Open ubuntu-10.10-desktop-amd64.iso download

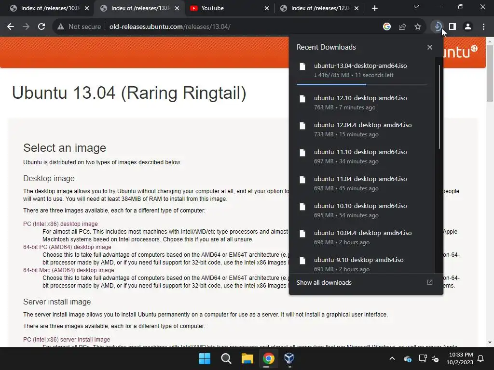[x=362, y=211]
